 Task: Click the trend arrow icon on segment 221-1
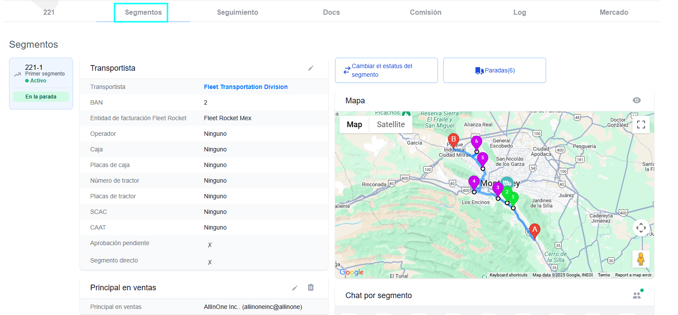tap(17, 75)
